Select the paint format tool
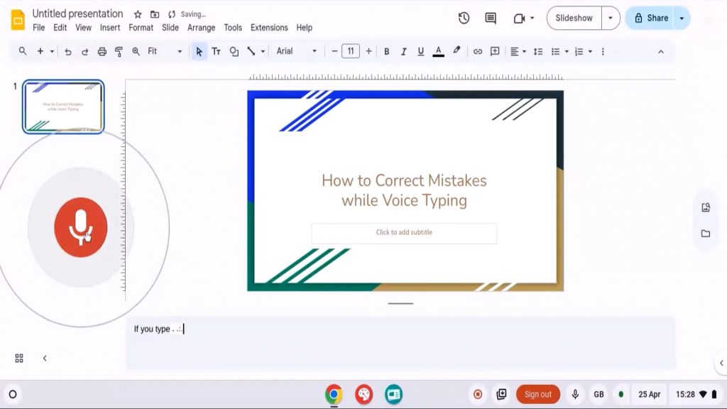The image size is (727, 409). point(119,51)
